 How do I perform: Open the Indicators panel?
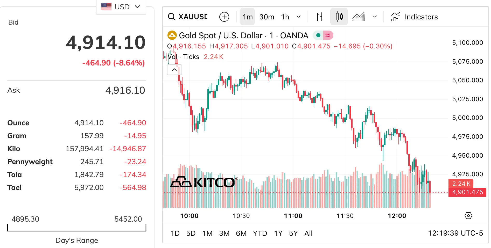415,17
